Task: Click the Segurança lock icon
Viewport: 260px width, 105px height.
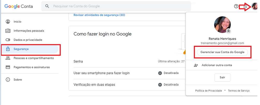Action: coord(8,49)
